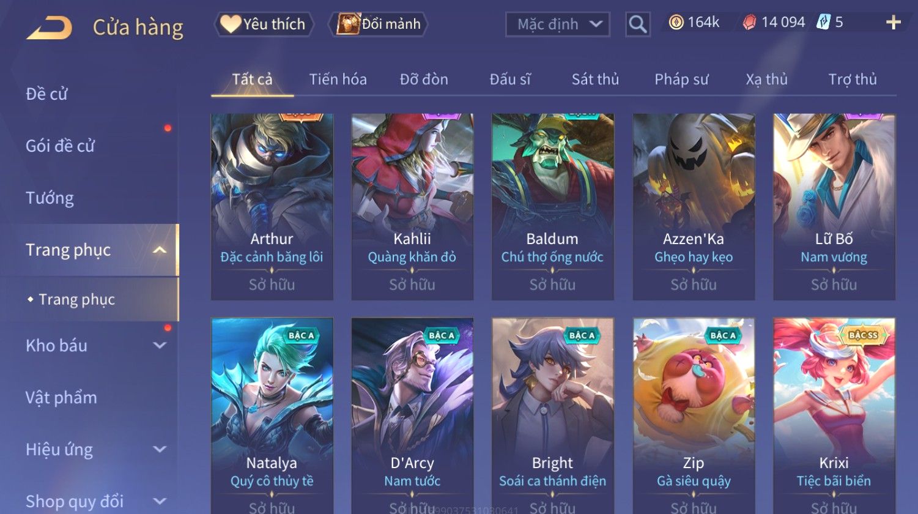Collapse the Trang phục sidebar section

point(159,250)
